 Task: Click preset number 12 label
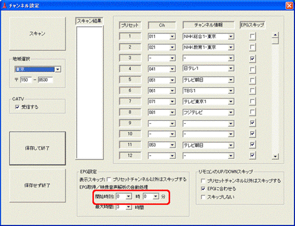click(x=130, y=156)
